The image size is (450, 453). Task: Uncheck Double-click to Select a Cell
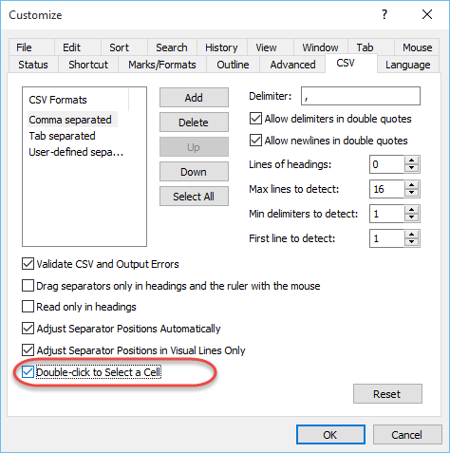pyautogui.click(x=28, y=372)
